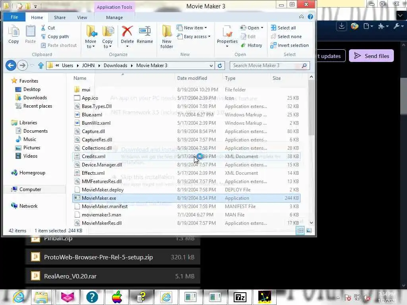The width and height of the screenshot is (407, 305).
Task: Select Homegroup in the navigation pane
Action: tap(28, 173)
